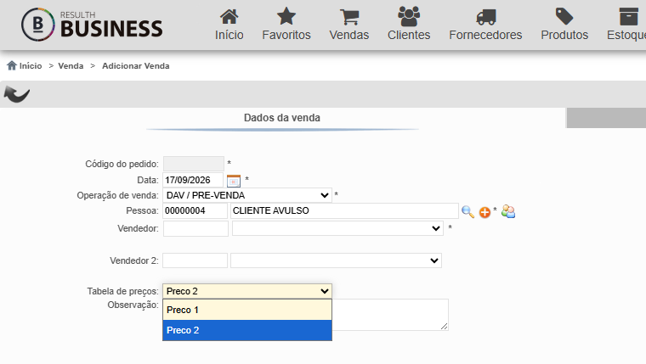Click the Resulth Business logo
The image size is (646, 364).
point(92,25)
